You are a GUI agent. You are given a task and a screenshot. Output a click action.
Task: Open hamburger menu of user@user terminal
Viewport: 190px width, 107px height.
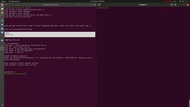pyautogui.click(x=175, y=5)
